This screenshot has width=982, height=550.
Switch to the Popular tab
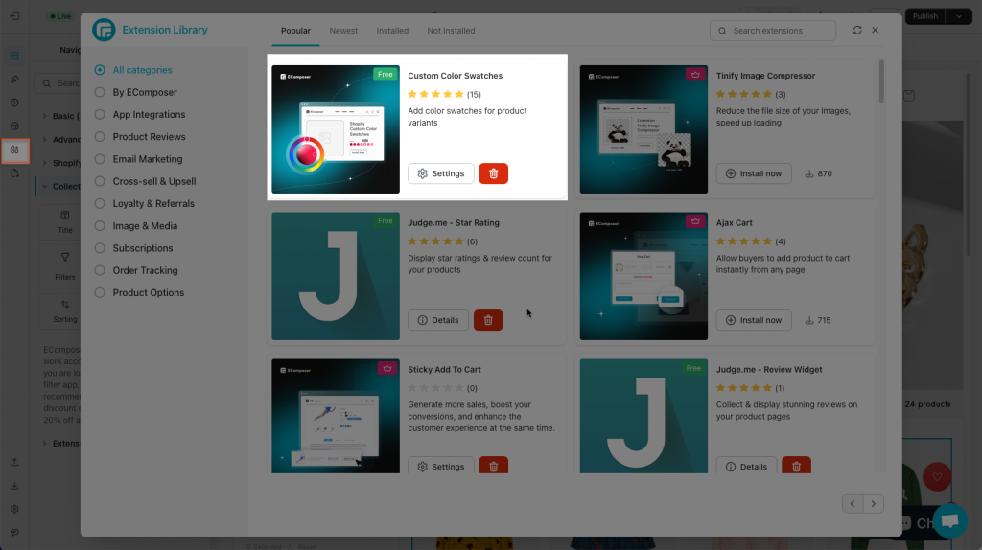[295, 30]
